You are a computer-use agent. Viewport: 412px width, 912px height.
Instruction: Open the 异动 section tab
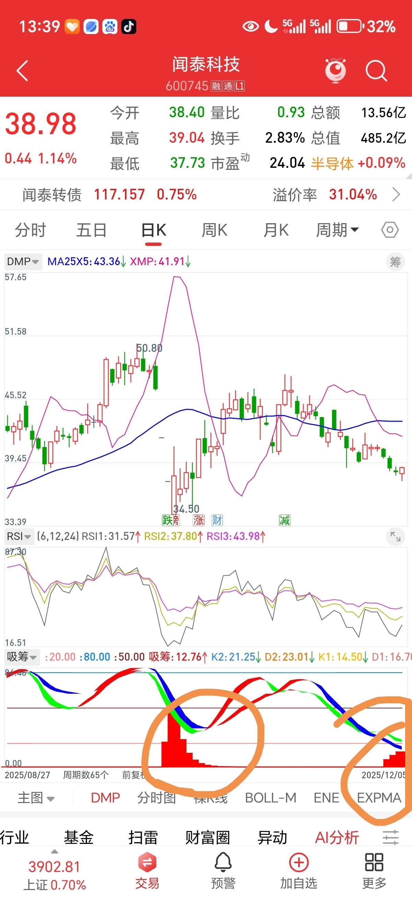tap(272, 838)
